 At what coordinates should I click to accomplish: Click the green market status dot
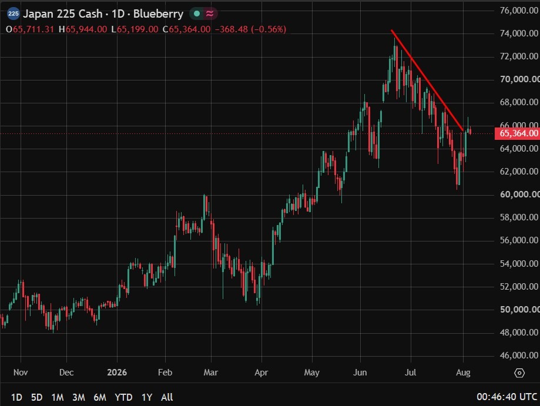point(197,14)
